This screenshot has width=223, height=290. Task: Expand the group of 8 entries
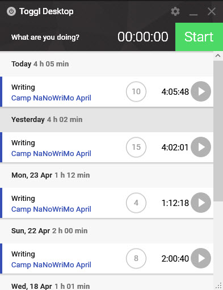[x=136, y=258]
